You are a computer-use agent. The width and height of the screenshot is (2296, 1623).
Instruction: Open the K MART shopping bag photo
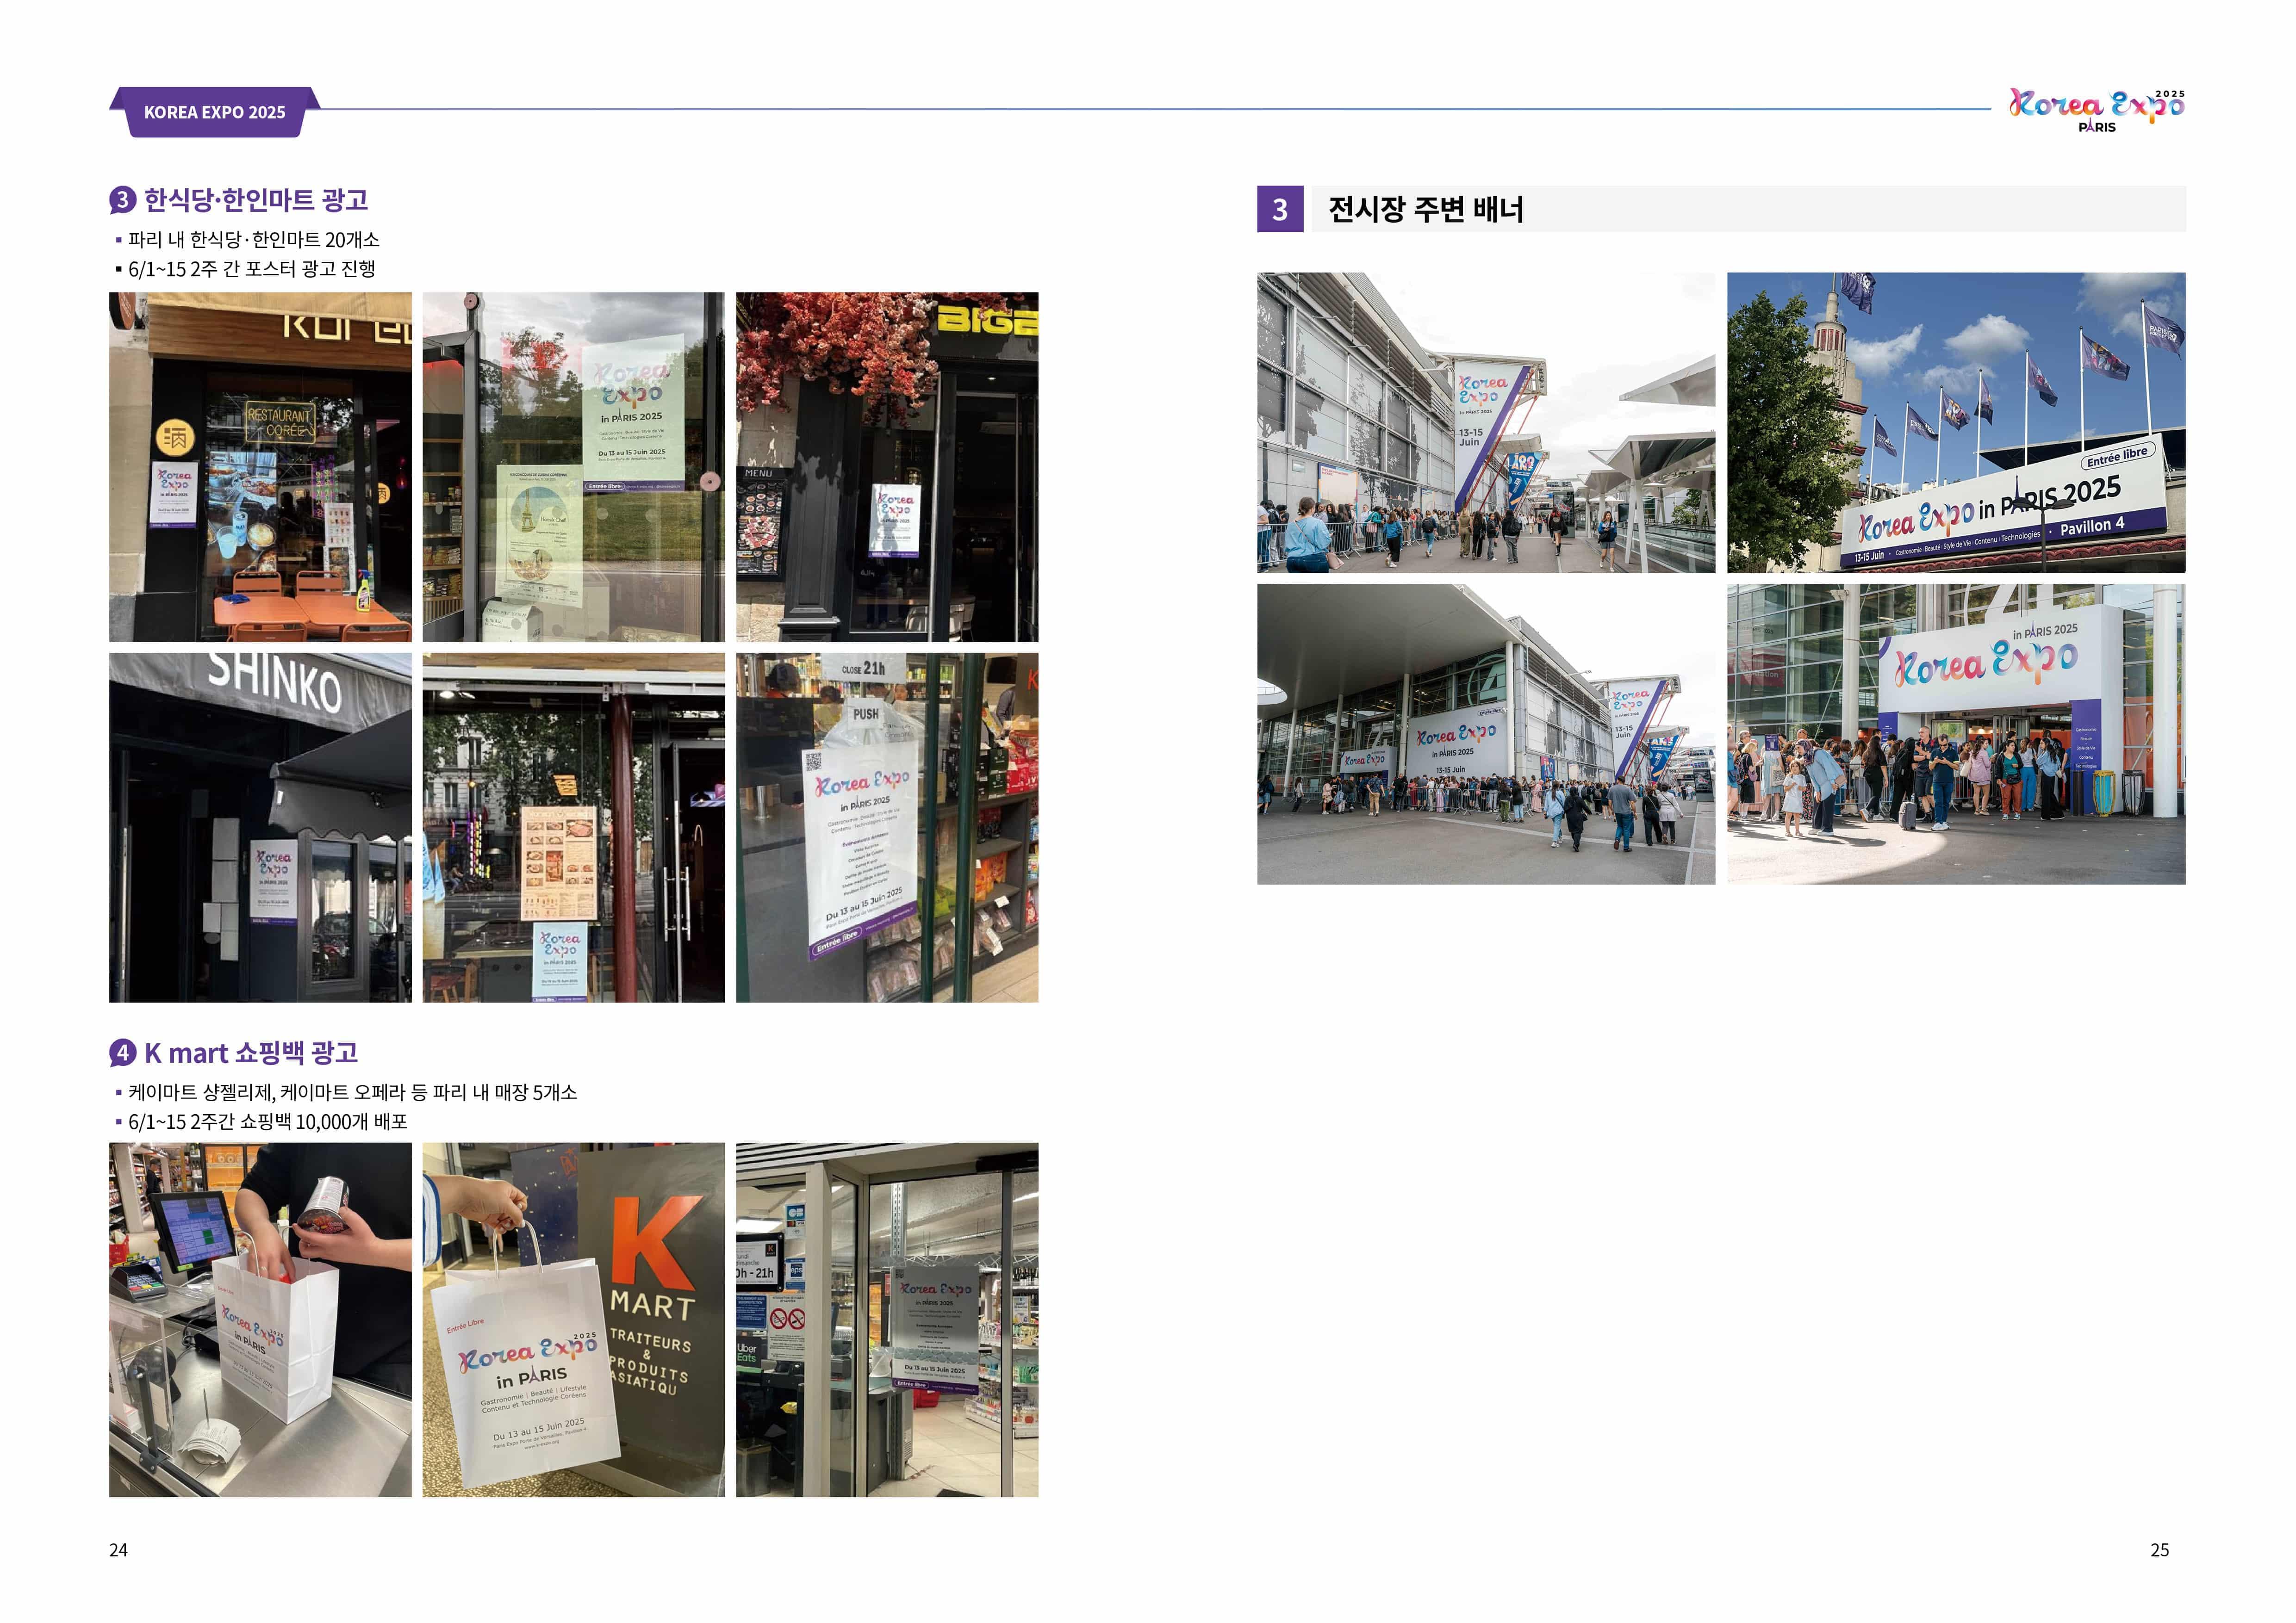573,1319
